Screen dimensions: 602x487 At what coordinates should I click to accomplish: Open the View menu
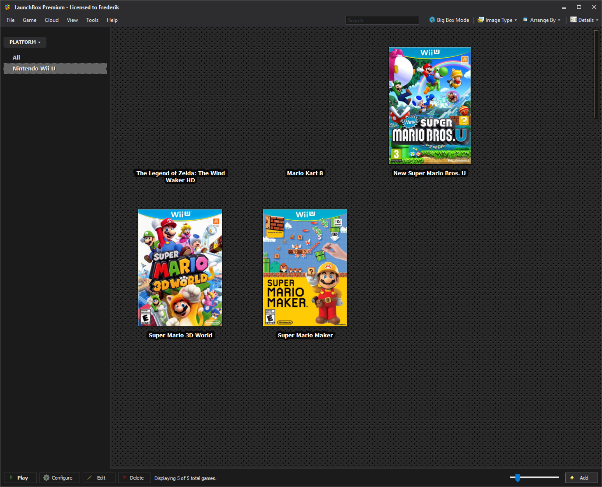coord(72,20)
